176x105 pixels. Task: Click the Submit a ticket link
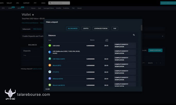pos(37,69)
